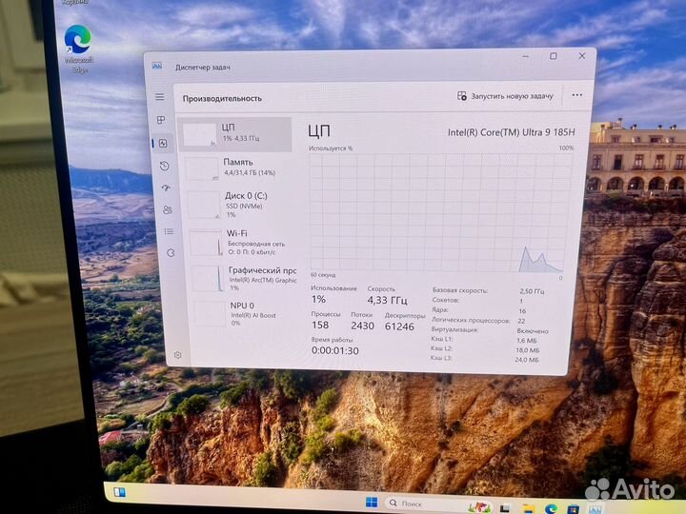Open the App history page icon
This screenshot has width=686, height=514.
coord(165,166)
